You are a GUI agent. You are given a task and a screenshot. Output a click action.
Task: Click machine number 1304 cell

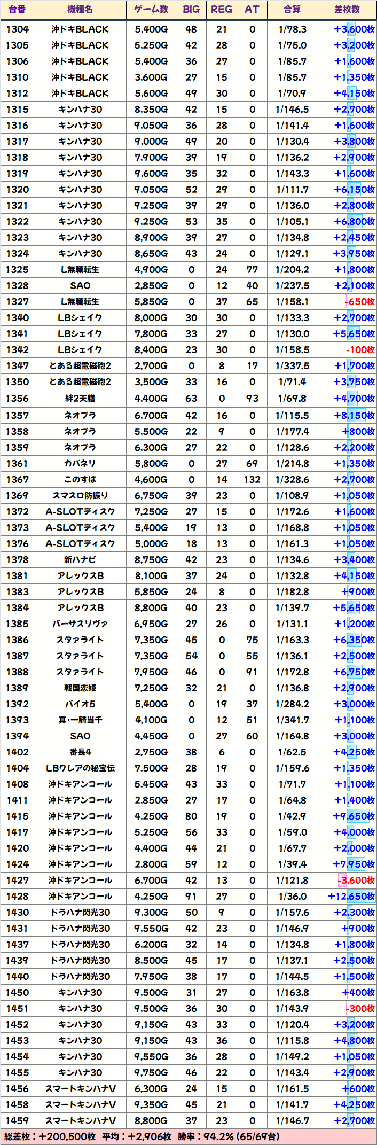click(17, 29)
